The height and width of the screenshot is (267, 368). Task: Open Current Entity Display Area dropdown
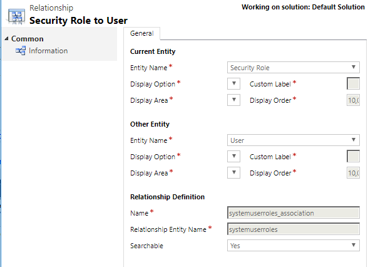(x=233, y=100)
